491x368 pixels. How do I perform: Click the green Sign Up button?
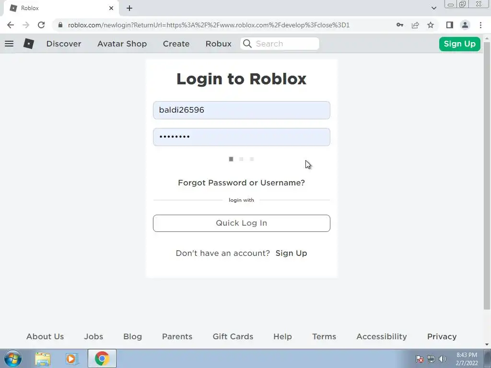coord(459,44)
